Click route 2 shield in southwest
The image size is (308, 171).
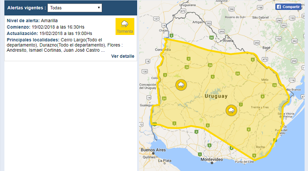coord(174,123)
